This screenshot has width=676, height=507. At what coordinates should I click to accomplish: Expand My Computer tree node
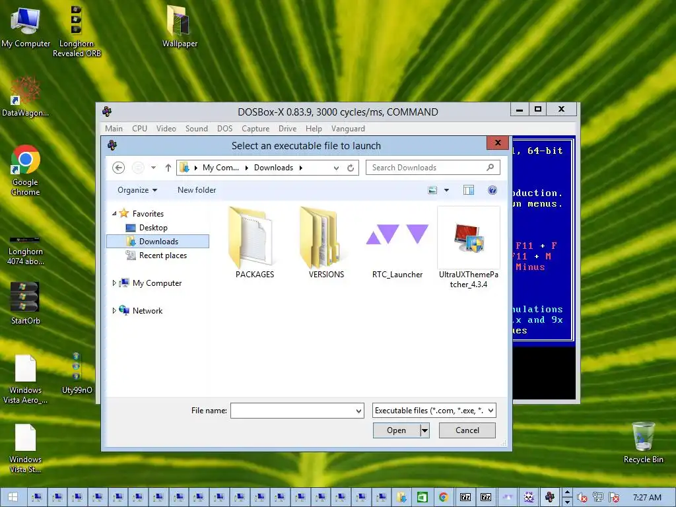(x=114, y=283)
